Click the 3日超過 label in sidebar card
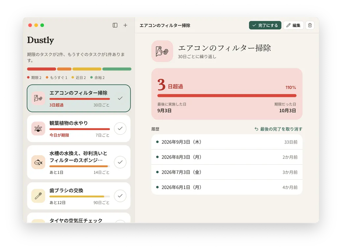 [56, 105]
